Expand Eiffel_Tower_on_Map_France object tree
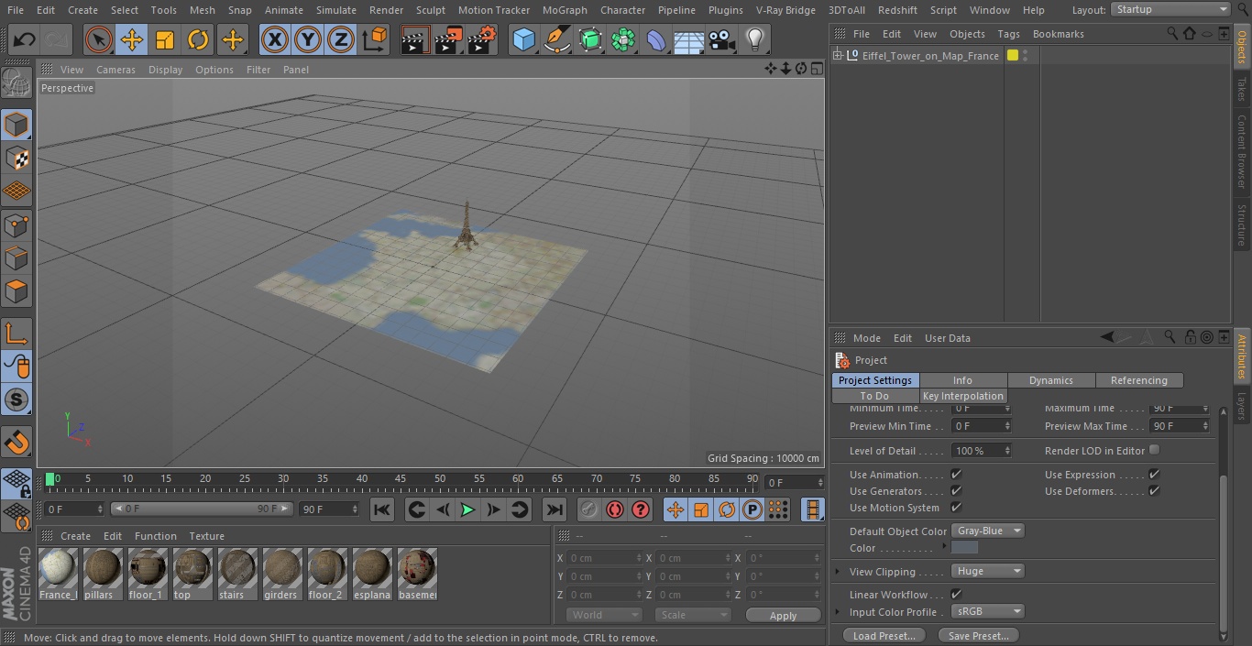Viewport: 1252px width, 646px height. pos(837,56)
